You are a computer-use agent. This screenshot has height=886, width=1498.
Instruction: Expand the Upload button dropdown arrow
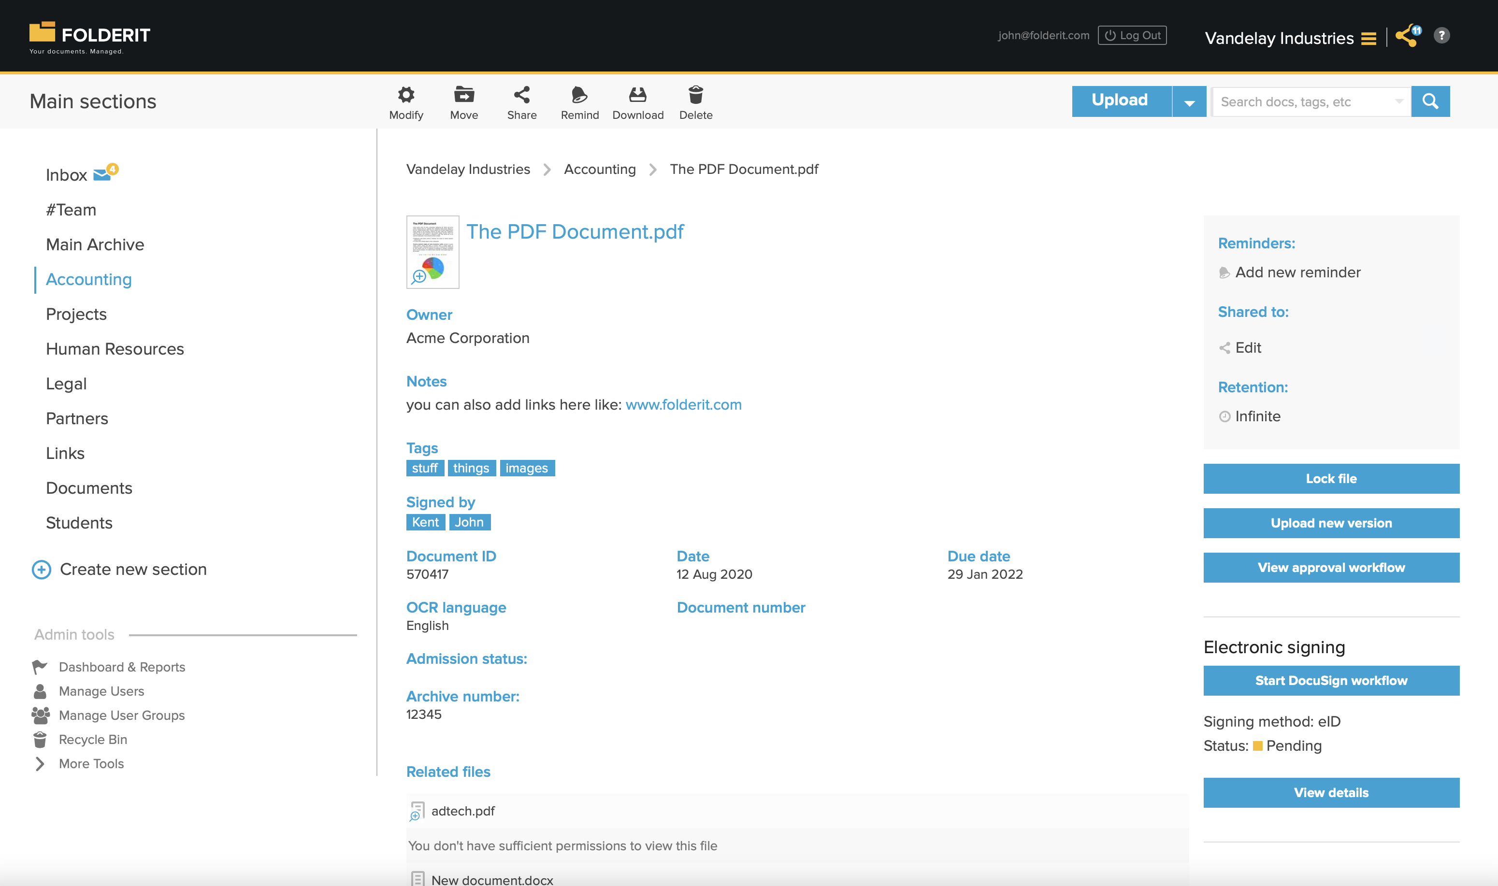(x=1189, y=101)
